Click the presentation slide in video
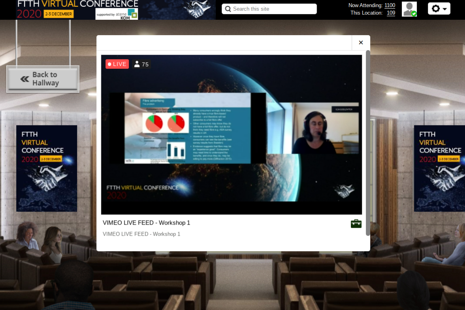Viewport: 465px width, 310px height. [187, 128]
